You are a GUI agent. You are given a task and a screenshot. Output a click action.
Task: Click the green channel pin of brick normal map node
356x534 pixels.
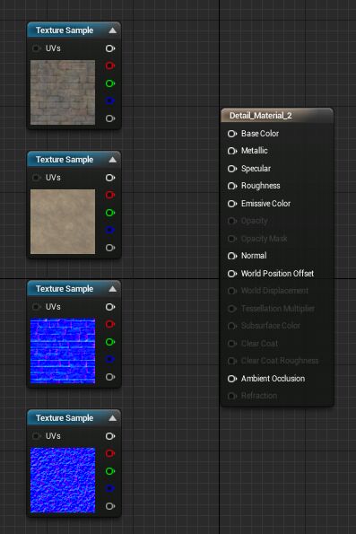(x=110, y=342)
